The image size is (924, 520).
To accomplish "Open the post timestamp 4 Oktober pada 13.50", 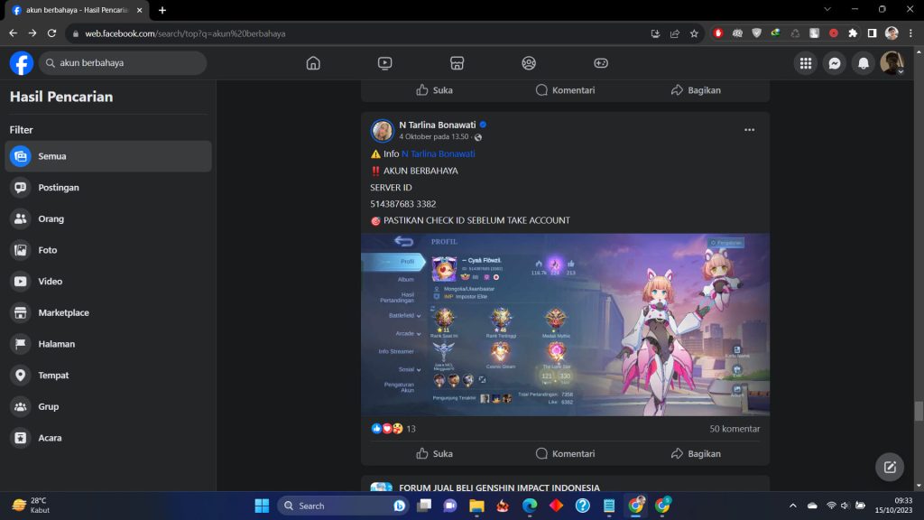I will (434, 137).
